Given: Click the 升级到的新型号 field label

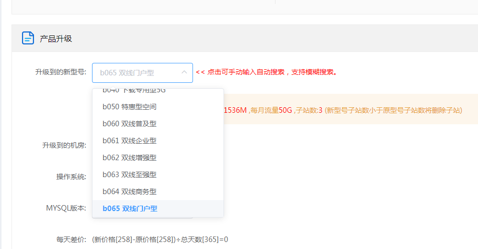Looking at the screenshot, I should (x=61, y=72).
